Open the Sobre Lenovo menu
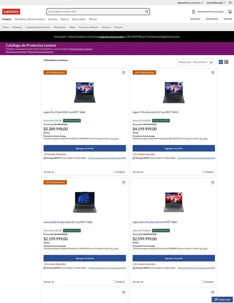Viewport: 234px width, 303px height. [x=79, y=19]
